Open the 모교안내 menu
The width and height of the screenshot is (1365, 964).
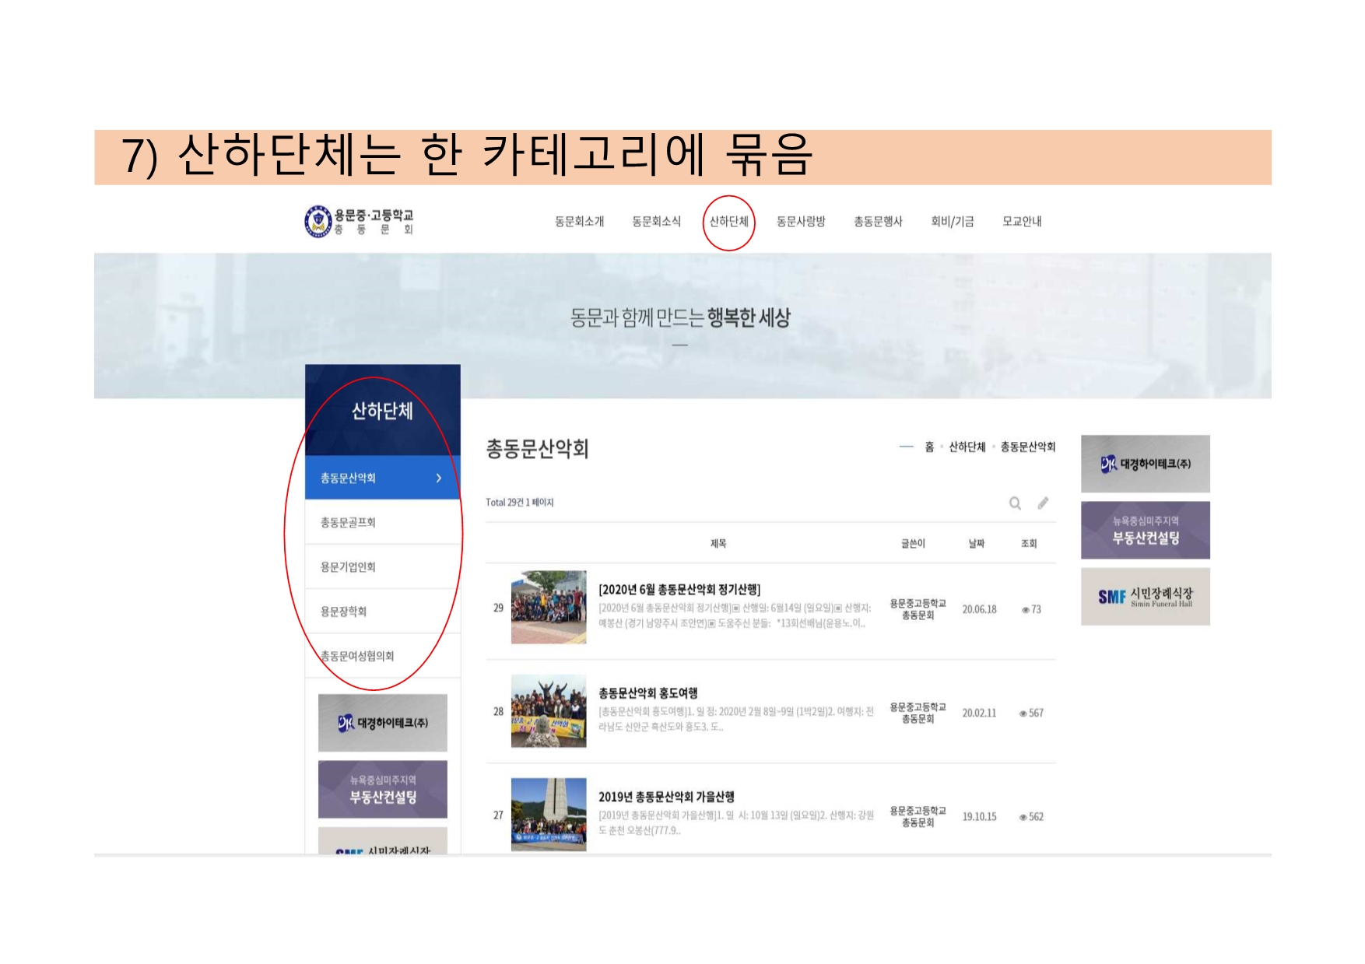click(x=1022, y=222)
